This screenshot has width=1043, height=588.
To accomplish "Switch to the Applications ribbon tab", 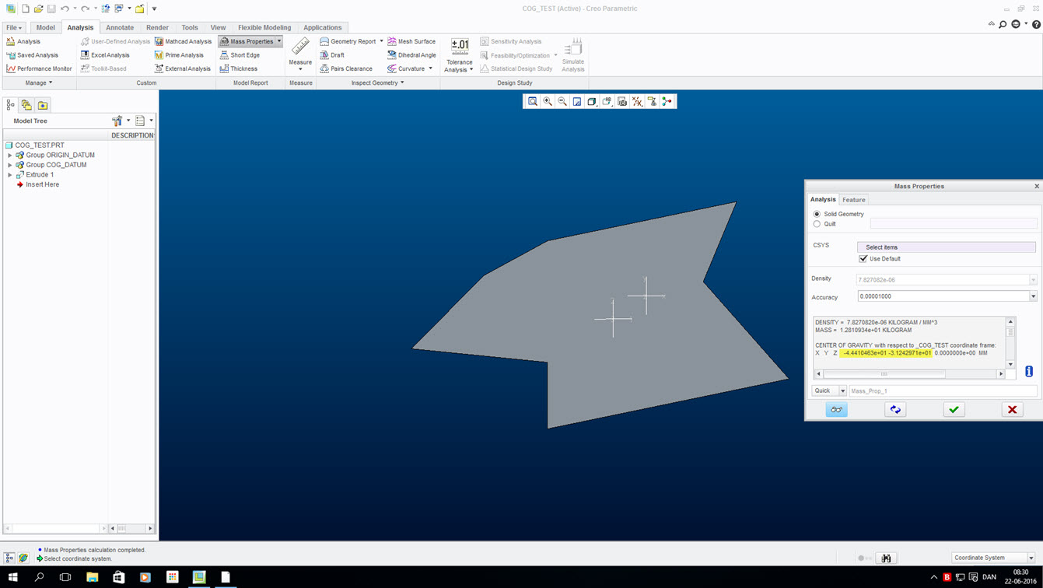I will [x=323, y=27].
